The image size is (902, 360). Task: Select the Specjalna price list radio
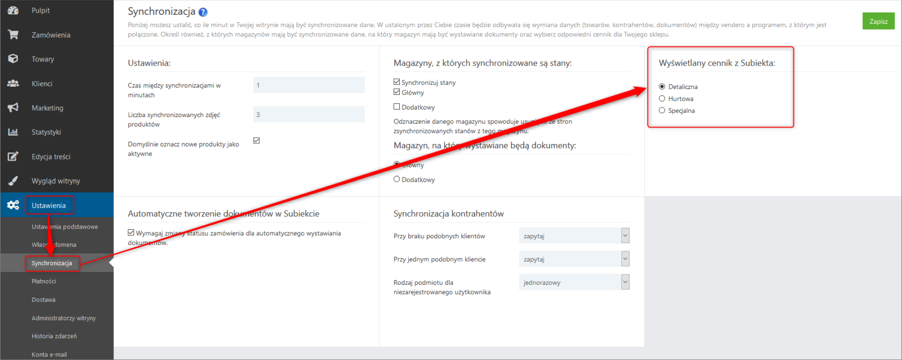[x=662, y=110]
